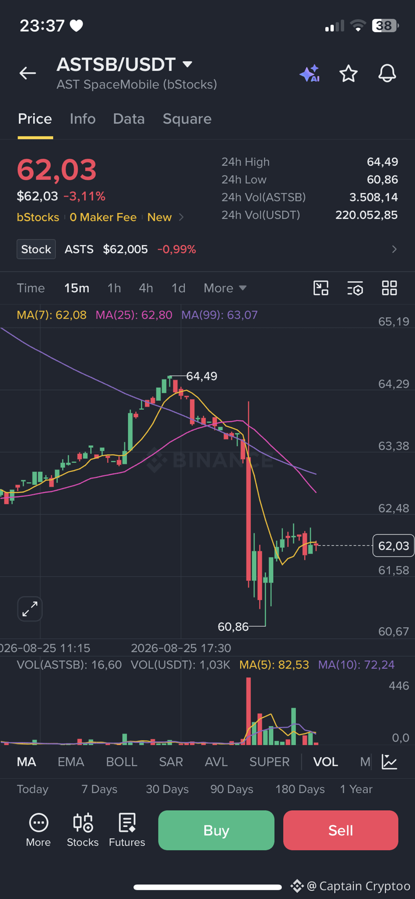
Task: Tap the bStocks link
Action: tap(38, 217)
